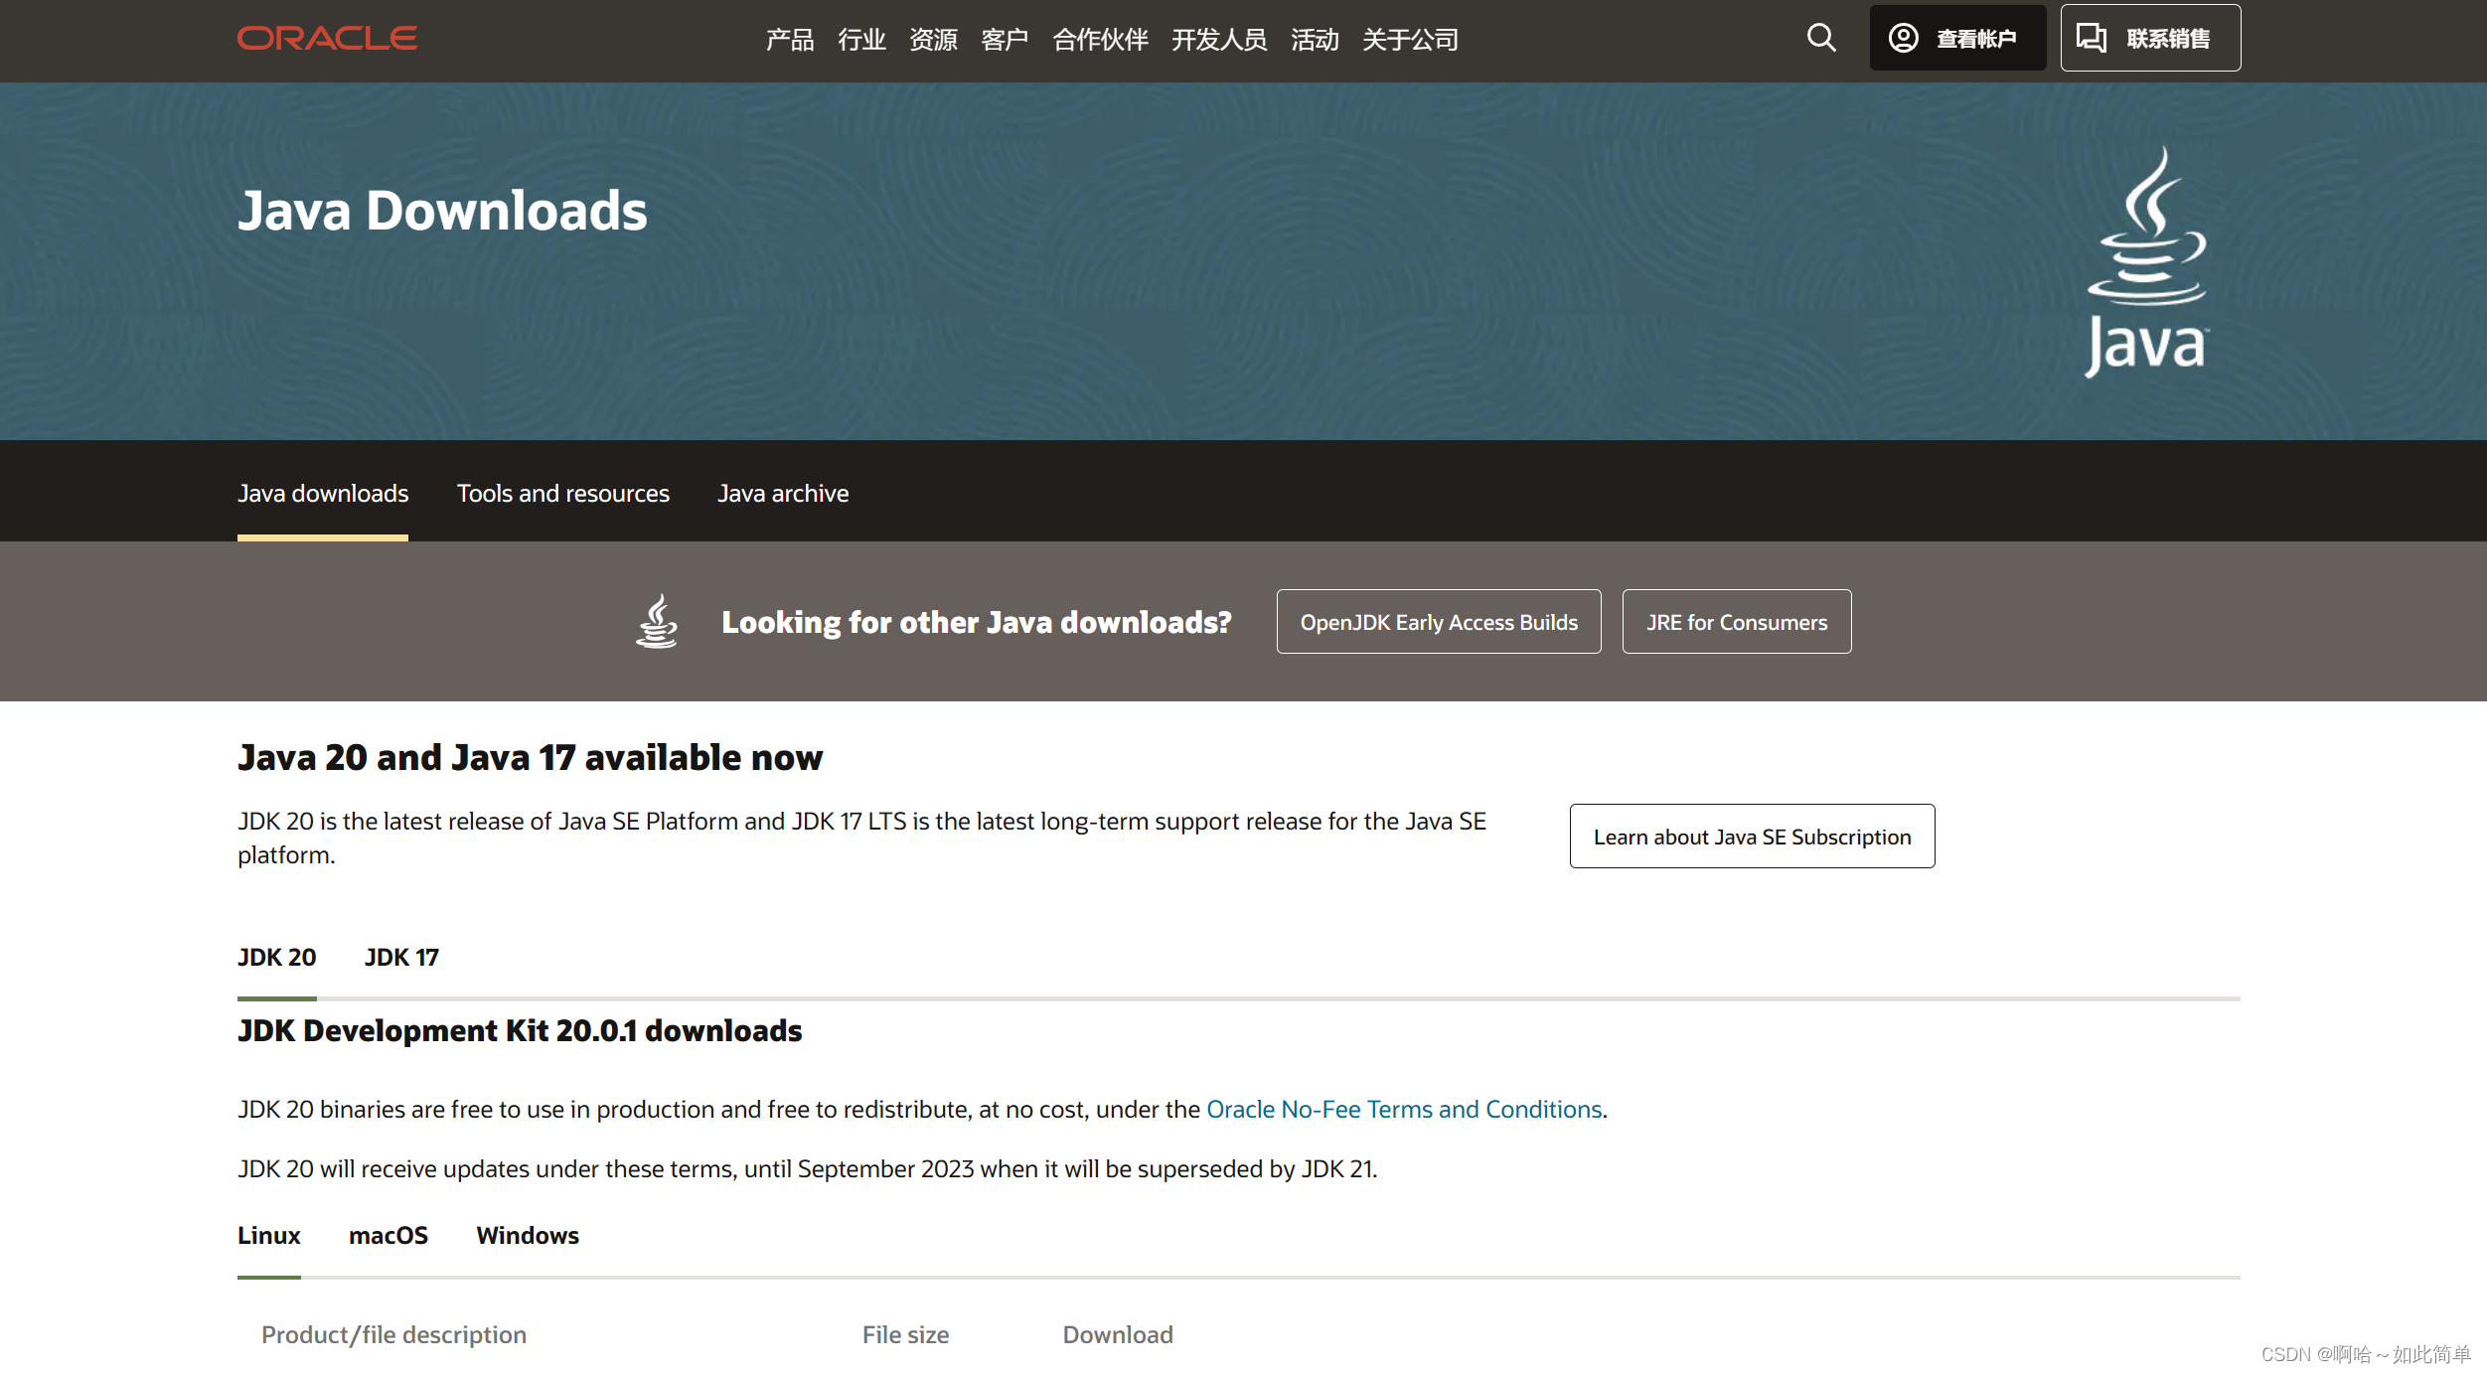Open the 产品 menu
2487x1374 pixels.
(x=790, y=40)
